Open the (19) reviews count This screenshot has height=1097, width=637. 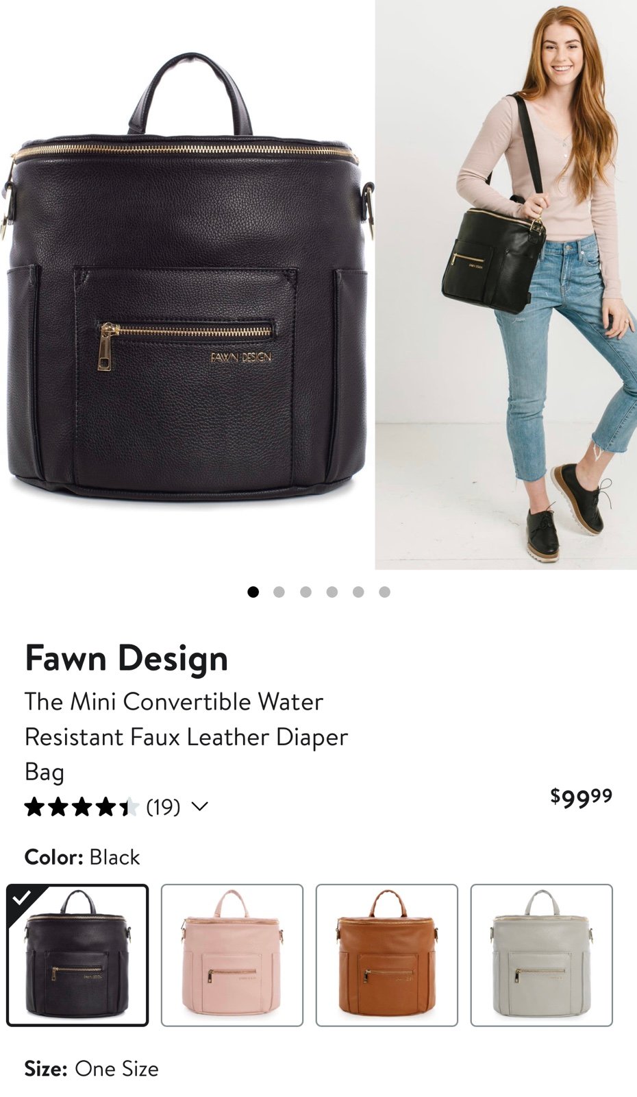[163, 807]
